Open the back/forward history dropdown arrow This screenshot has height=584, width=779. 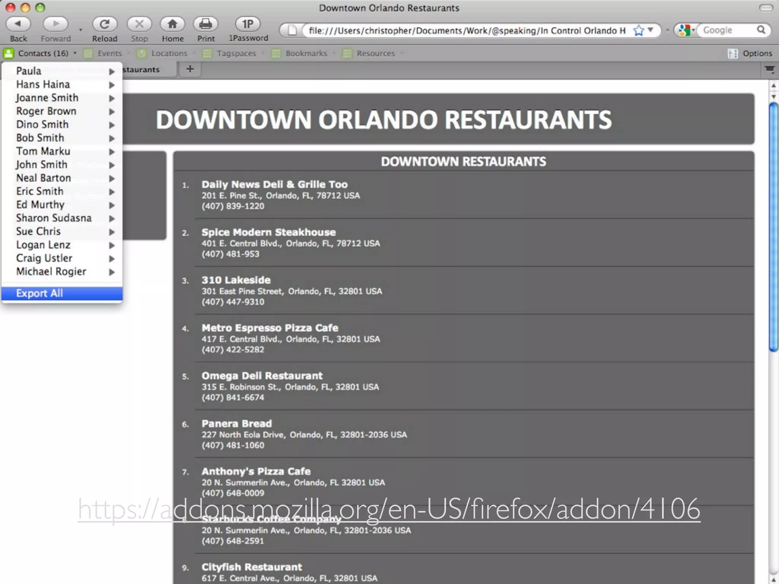80,30
